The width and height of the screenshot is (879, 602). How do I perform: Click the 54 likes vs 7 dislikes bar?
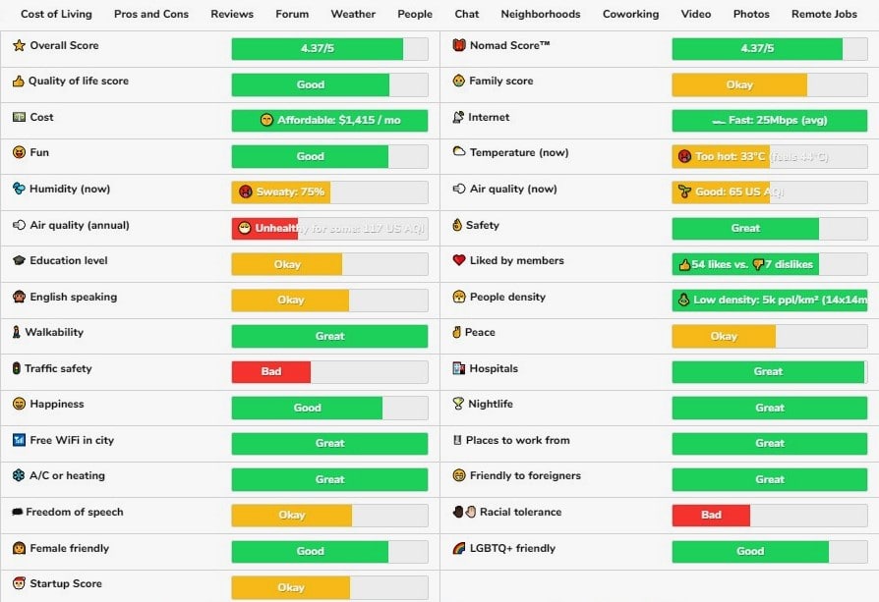744,264
